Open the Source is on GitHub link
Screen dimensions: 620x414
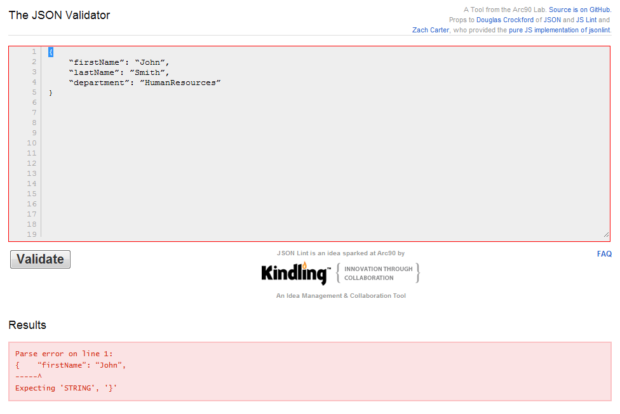(x=579, y=10)
